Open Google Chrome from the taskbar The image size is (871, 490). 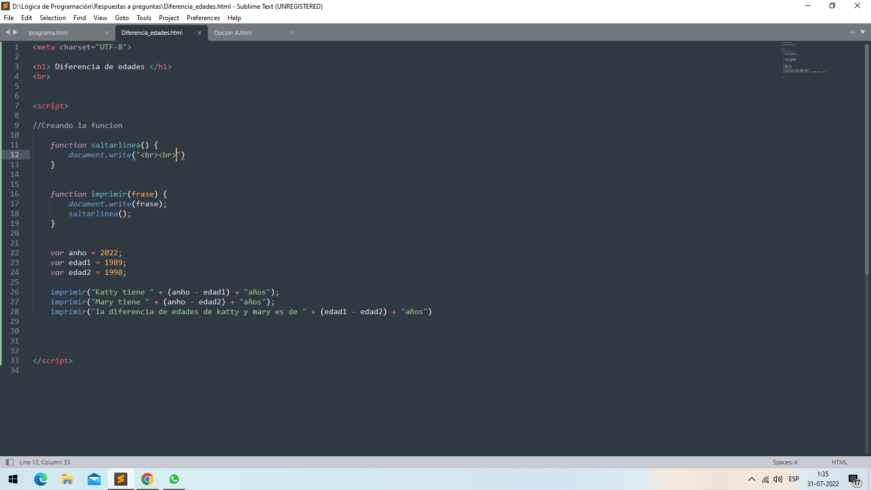click(x=147, y=479)
